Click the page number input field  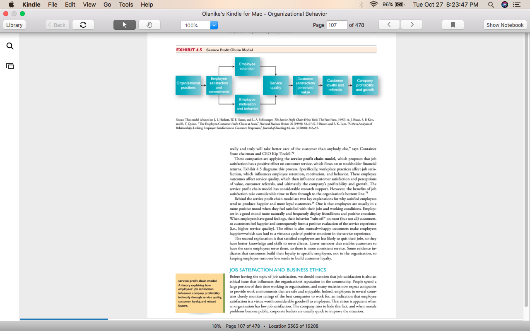point(337,25)
